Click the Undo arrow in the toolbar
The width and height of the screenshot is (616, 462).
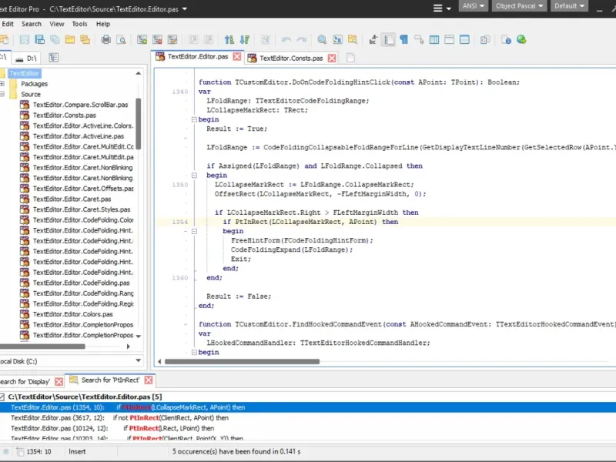tap(286, 39)
